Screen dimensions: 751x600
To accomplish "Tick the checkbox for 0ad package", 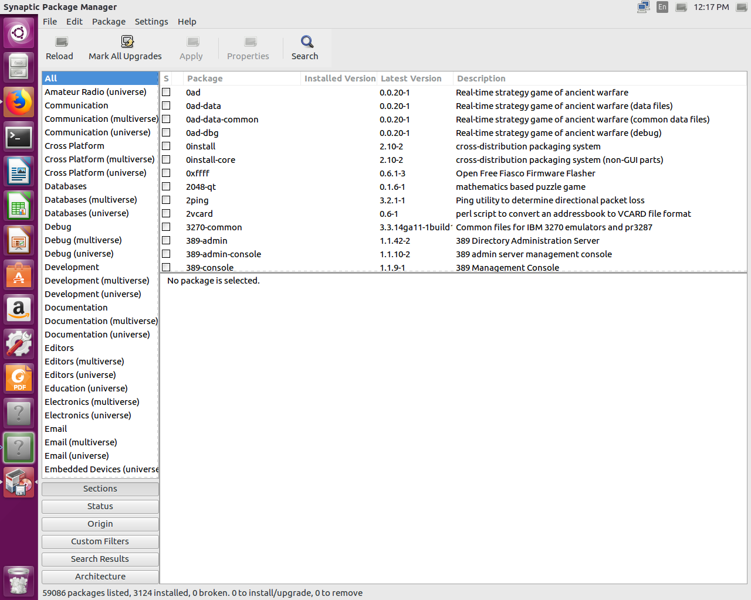I will pos(166,92).
